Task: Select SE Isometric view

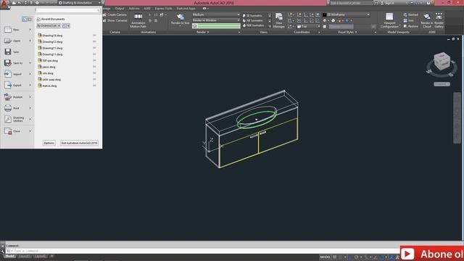Action: pos(252,16)
